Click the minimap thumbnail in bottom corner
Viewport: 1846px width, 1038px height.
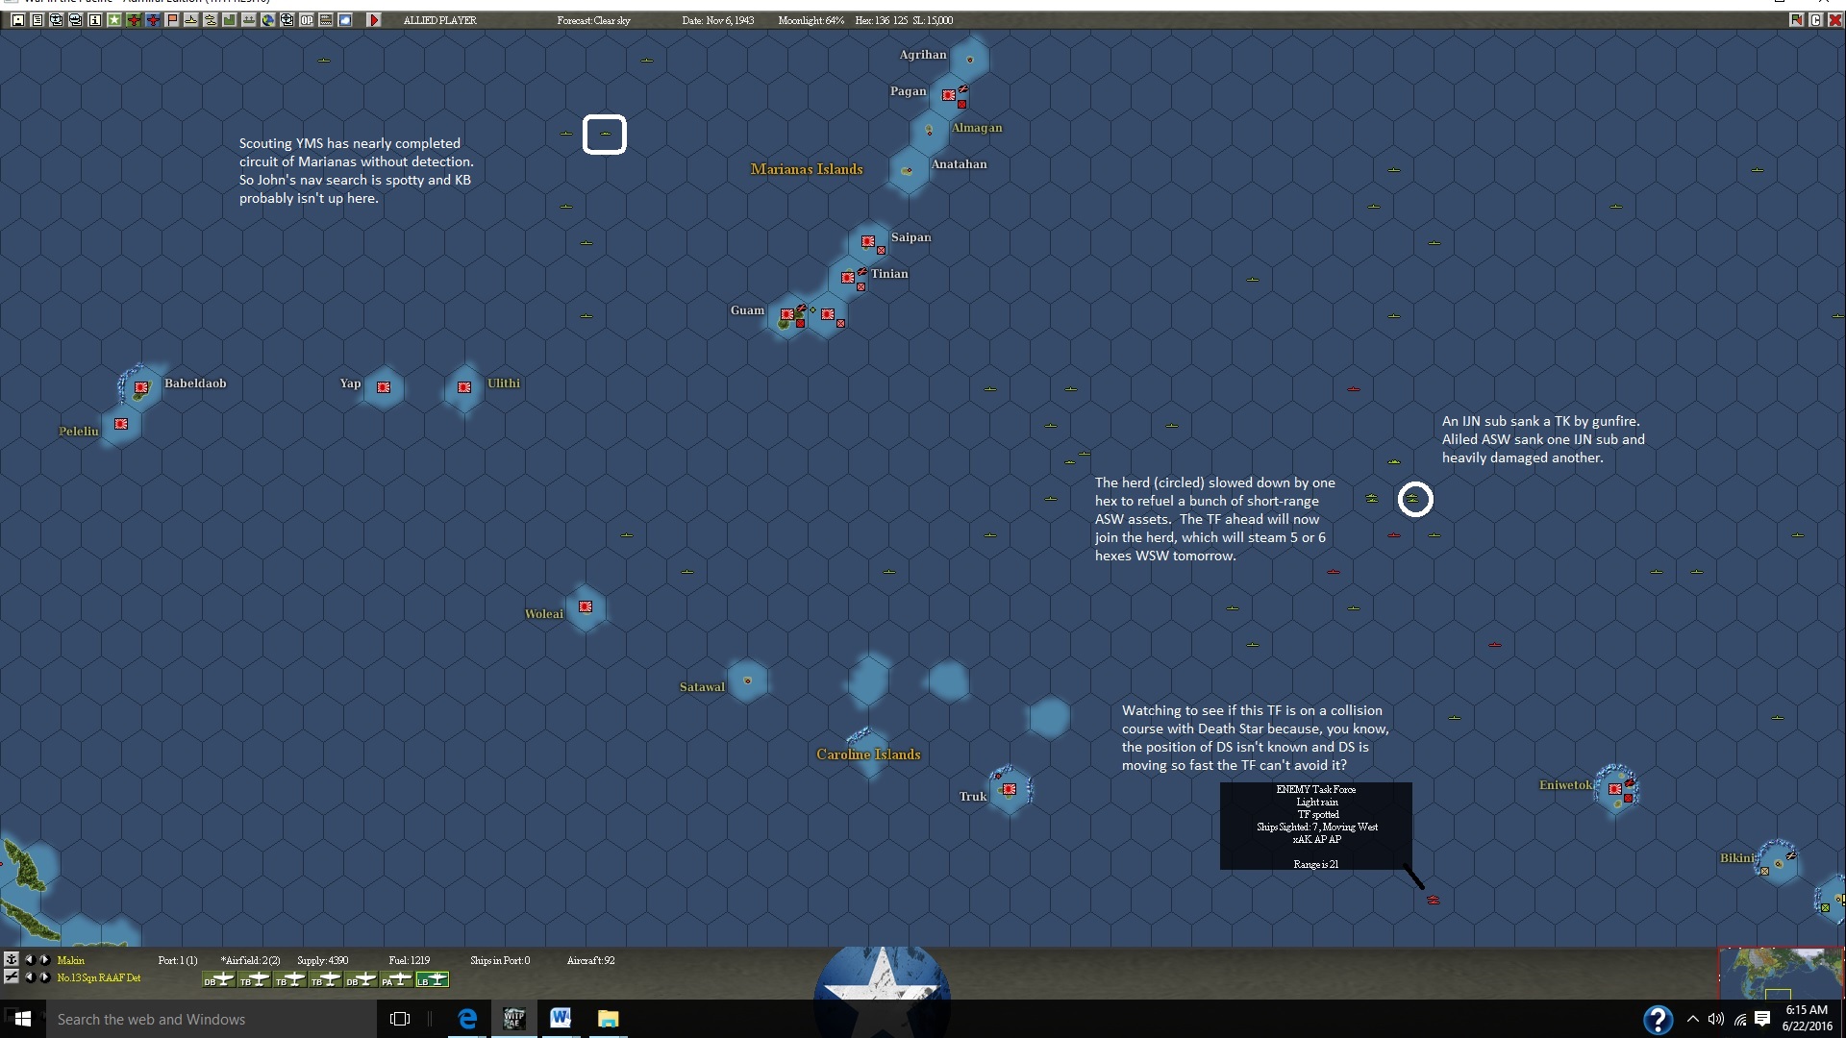coord(1781,973)
